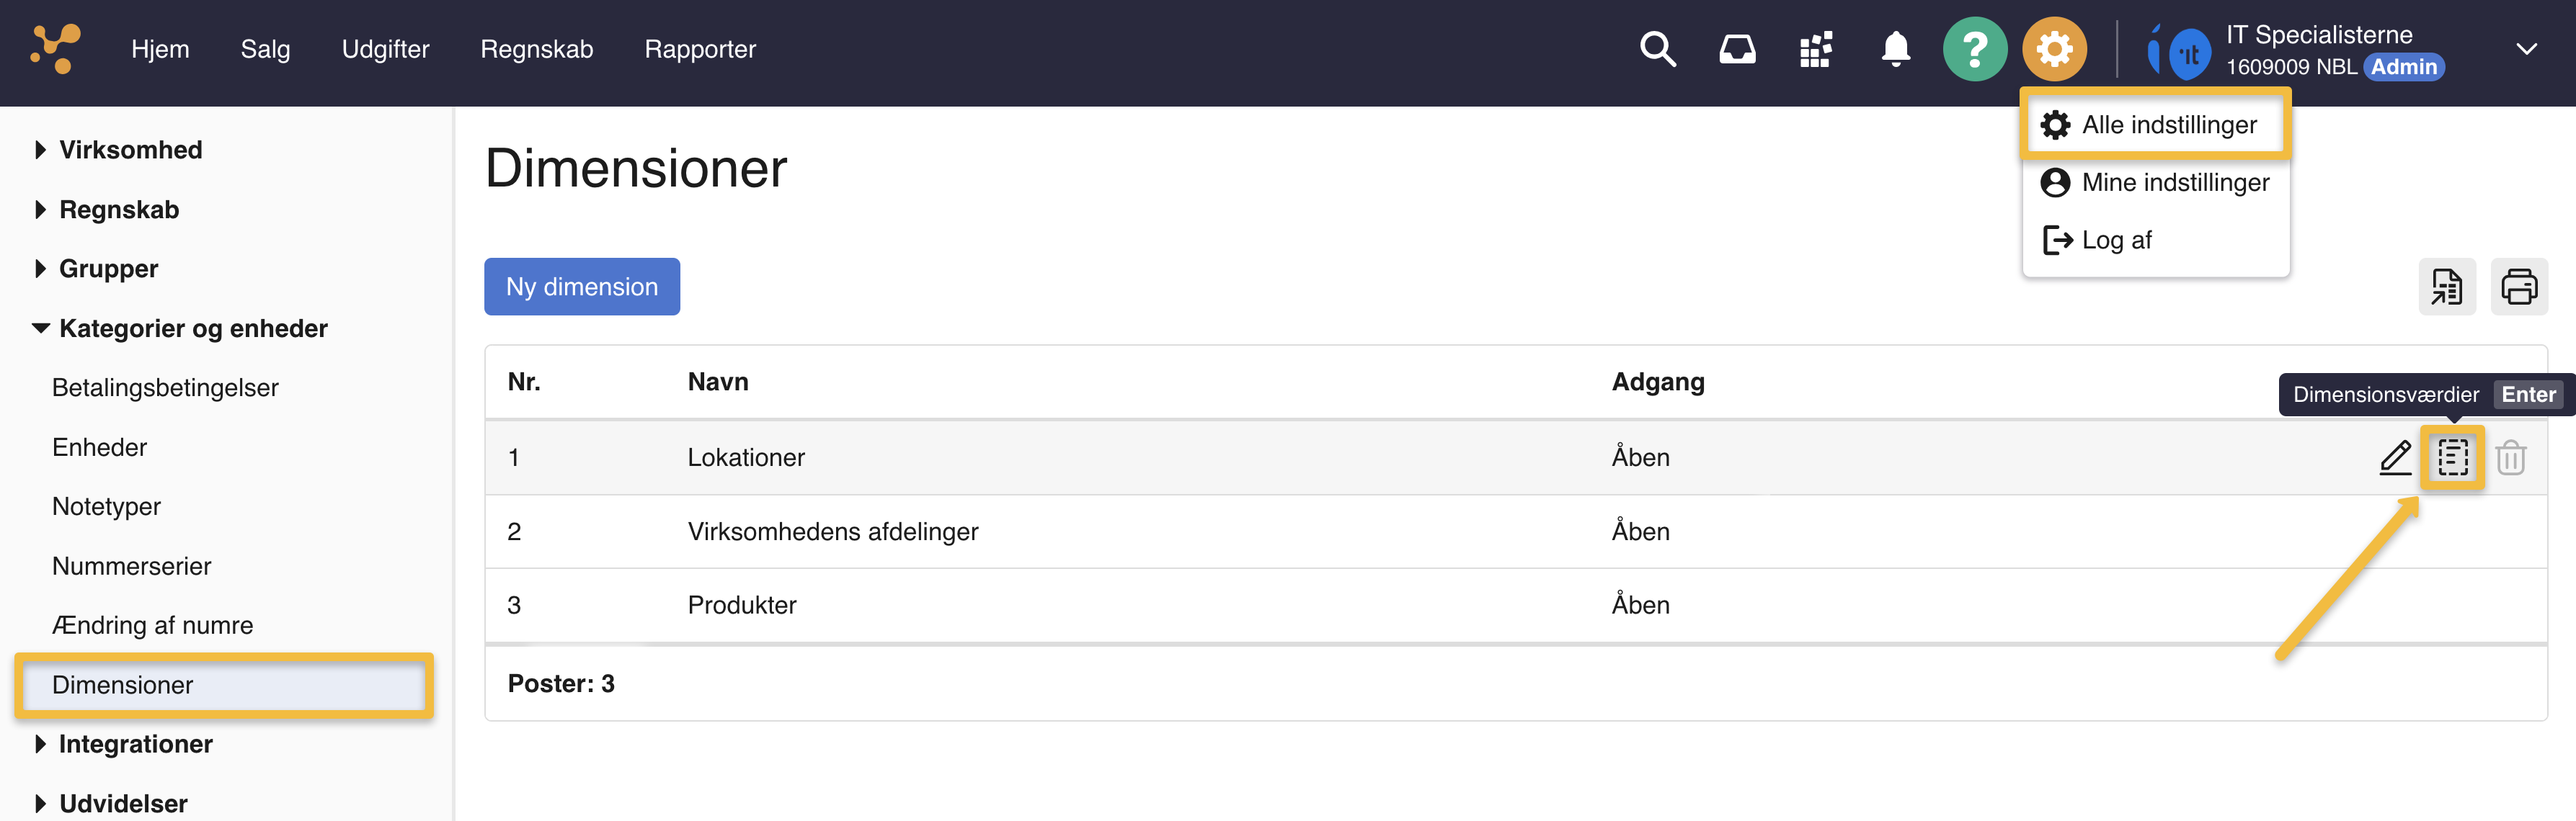Expand the Integrationer section

[135, 744]
